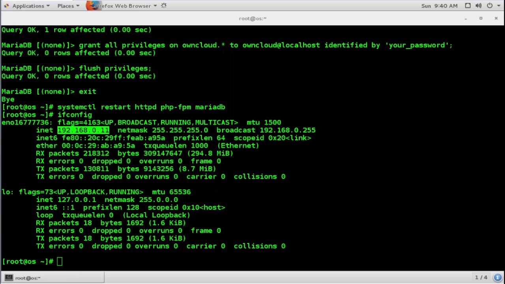Viewport: 505px width, 284px height.
Task: Click the 'exit' command after MariaDB prompt
Action: tap(88, 92)
